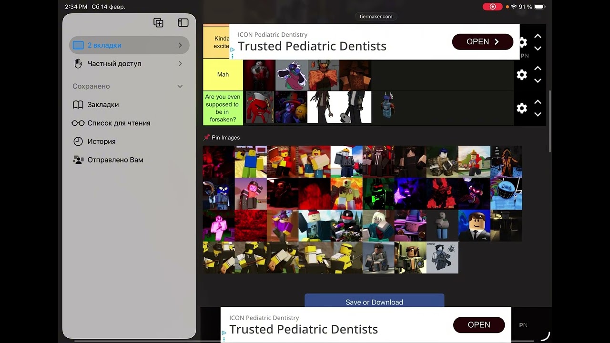This screenshot has width=610, height=343.
Task: Pick the purple wizard hat character image
Action: (x=410, y=225)
